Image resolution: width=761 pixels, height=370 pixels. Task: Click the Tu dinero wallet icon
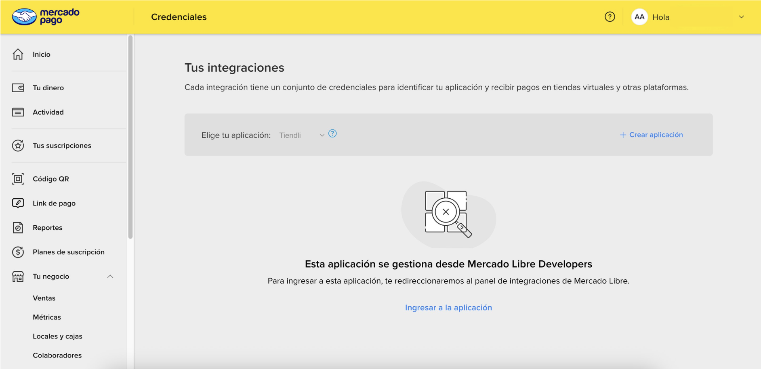point(18,87)
